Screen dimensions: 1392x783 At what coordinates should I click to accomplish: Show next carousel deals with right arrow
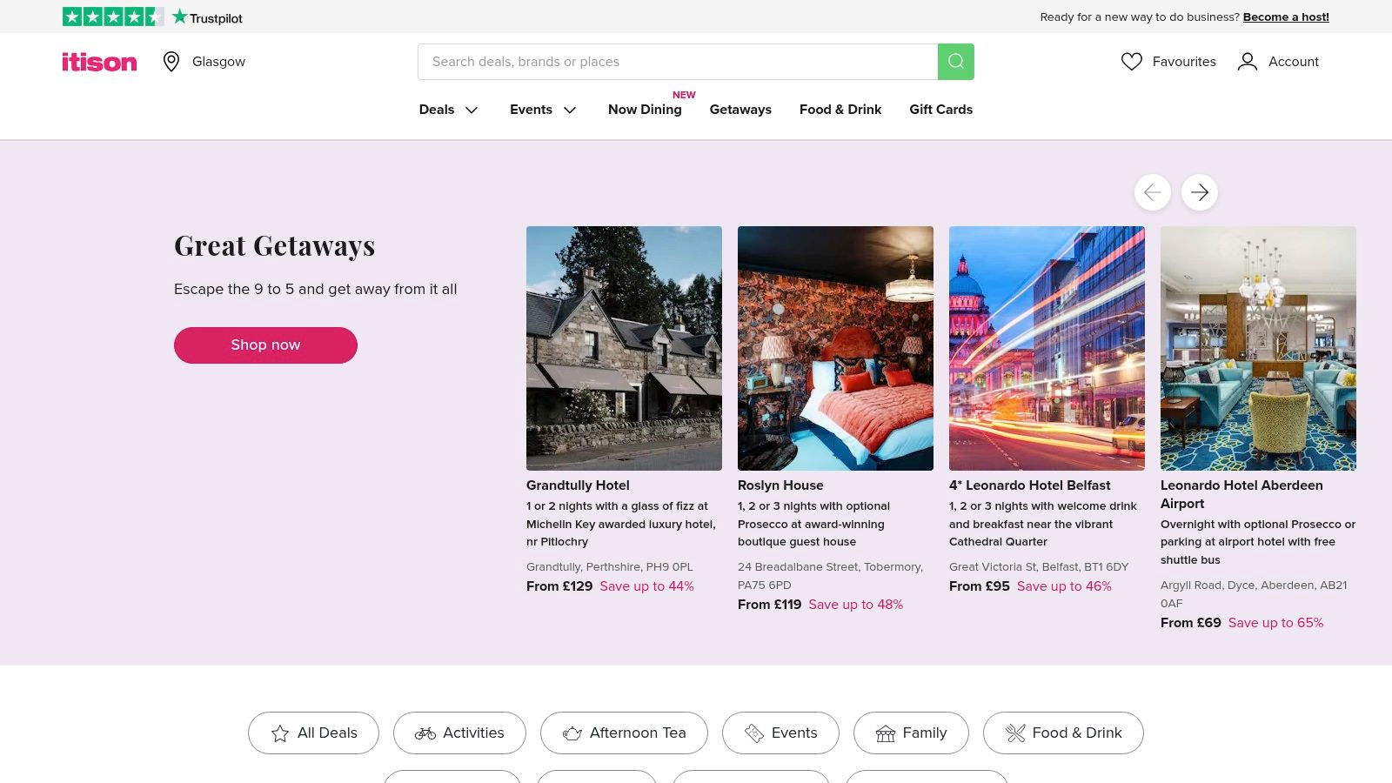(1200, 192)
